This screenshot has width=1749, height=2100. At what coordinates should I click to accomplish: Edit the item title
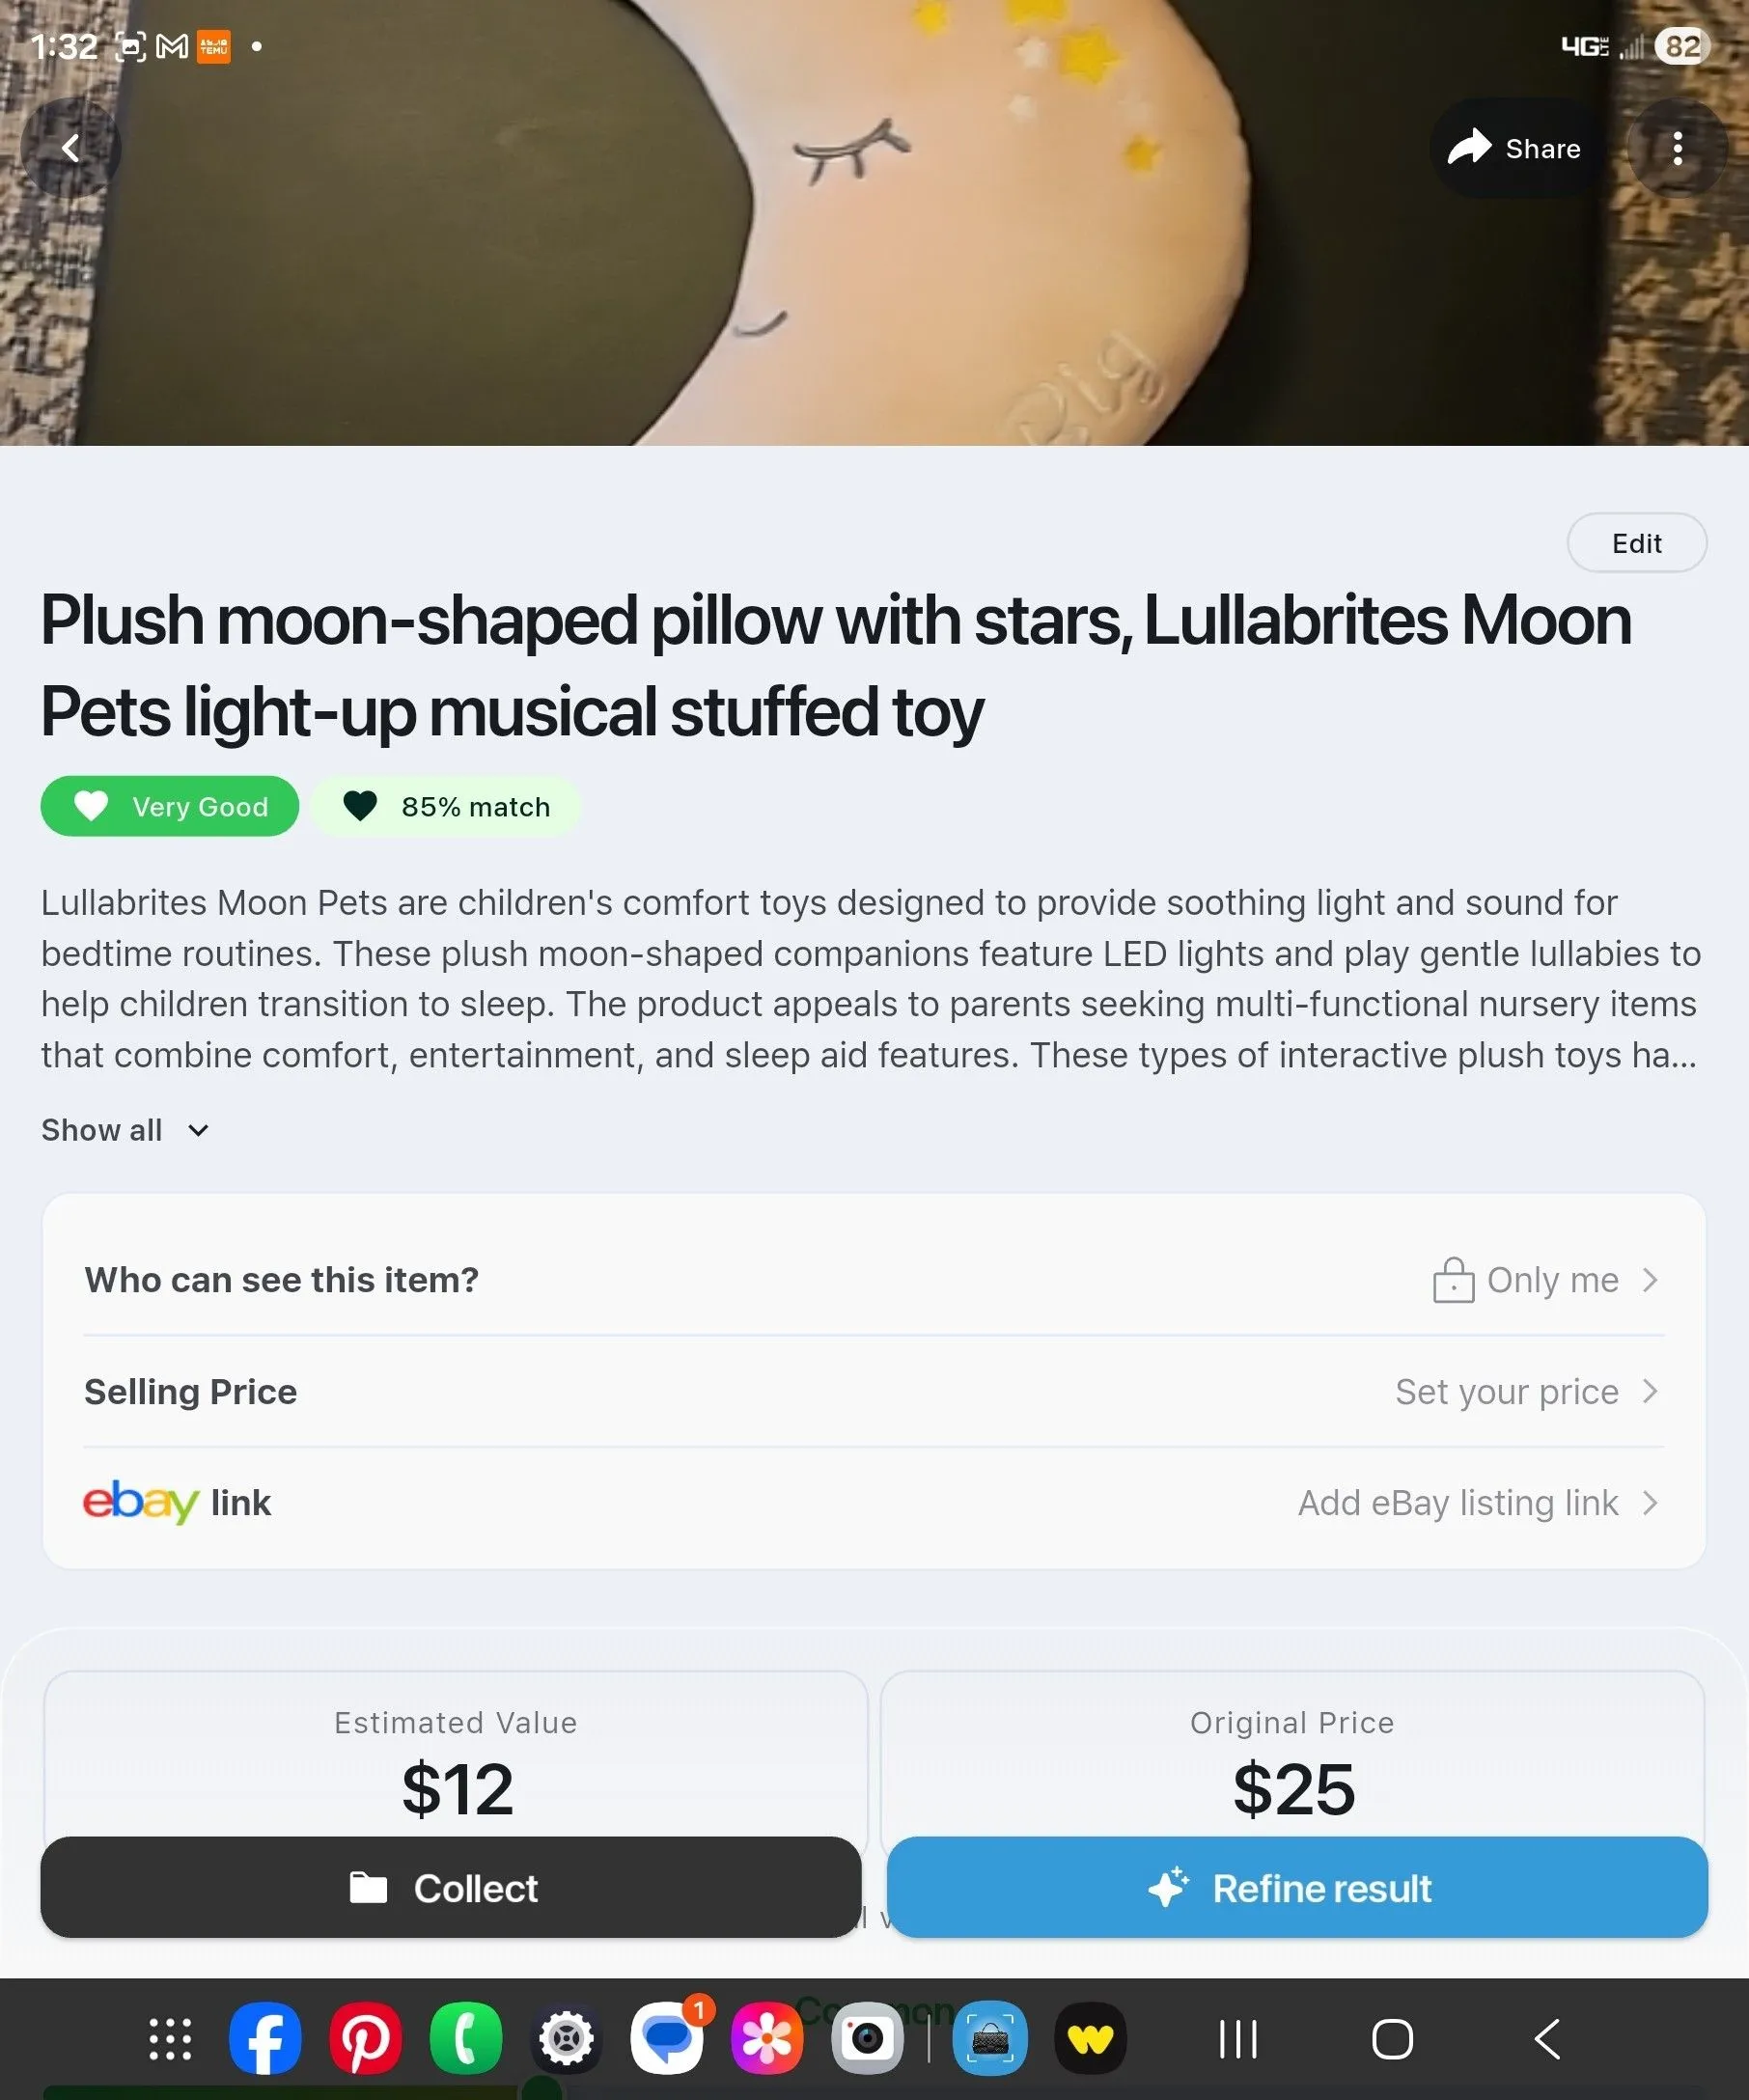tap(1636, 543)
